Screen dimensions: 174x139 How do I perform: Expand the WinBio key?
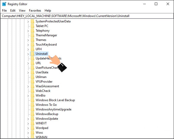pyautogui.click(x=28, y=96)
